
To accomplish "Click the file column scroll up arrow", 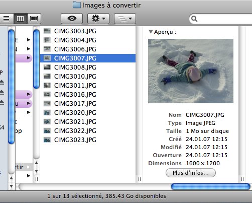I will tap(36, 163).
